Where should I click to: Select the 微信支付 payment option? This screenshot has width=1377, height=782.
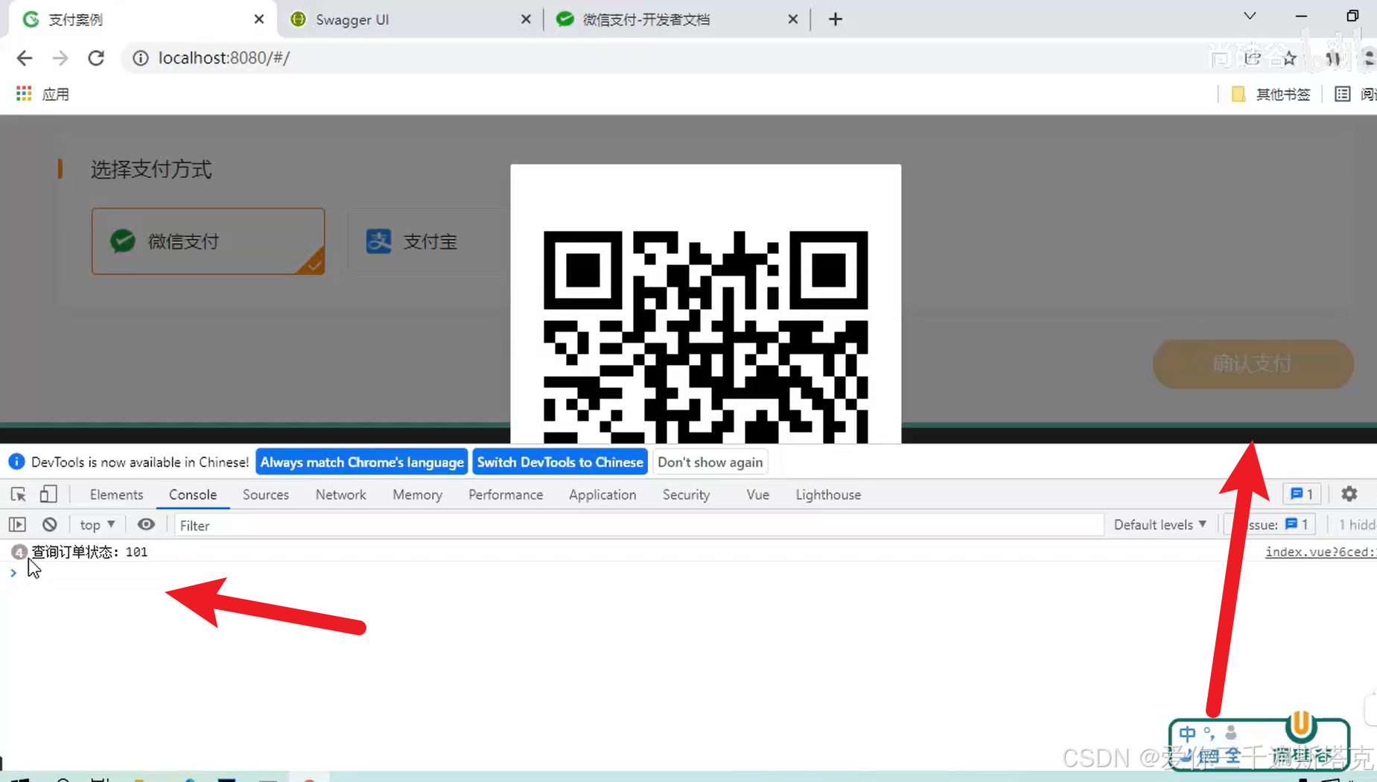tap(208, 241)
